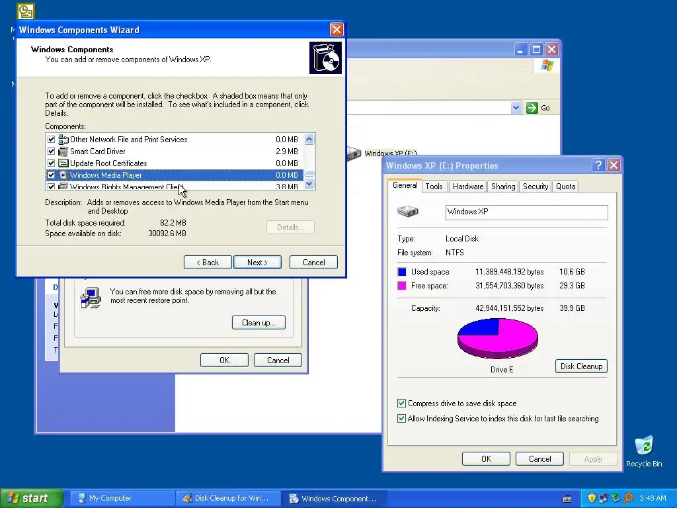Click the green Go arrow icon

(532, 108)
